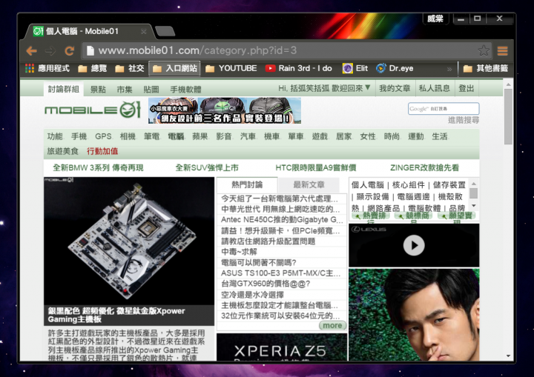This screenshot has height=377, width=534.
Task: Switch to the 熱門討論 tab
Action: tap(247, 184)
